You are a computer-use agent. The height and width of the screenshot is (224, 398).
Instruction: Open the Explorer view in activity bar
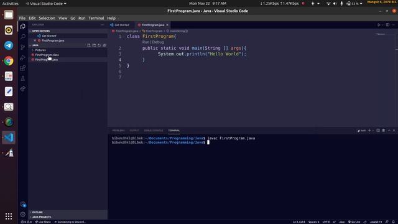coord(22,26)
